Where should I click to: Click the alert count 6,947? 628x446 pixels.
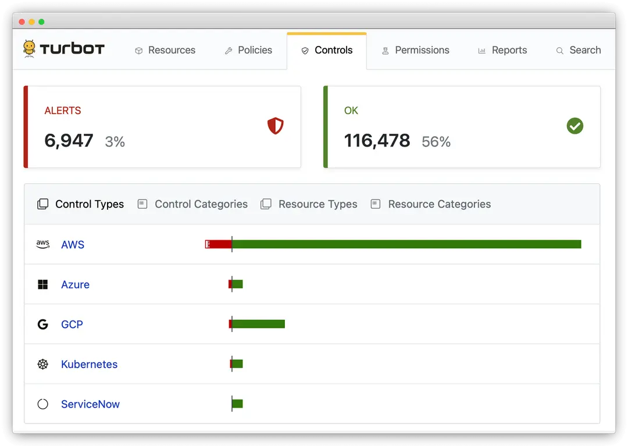tap(69, 141)
